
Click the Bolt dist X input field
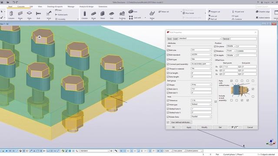(x=201, y=89)
